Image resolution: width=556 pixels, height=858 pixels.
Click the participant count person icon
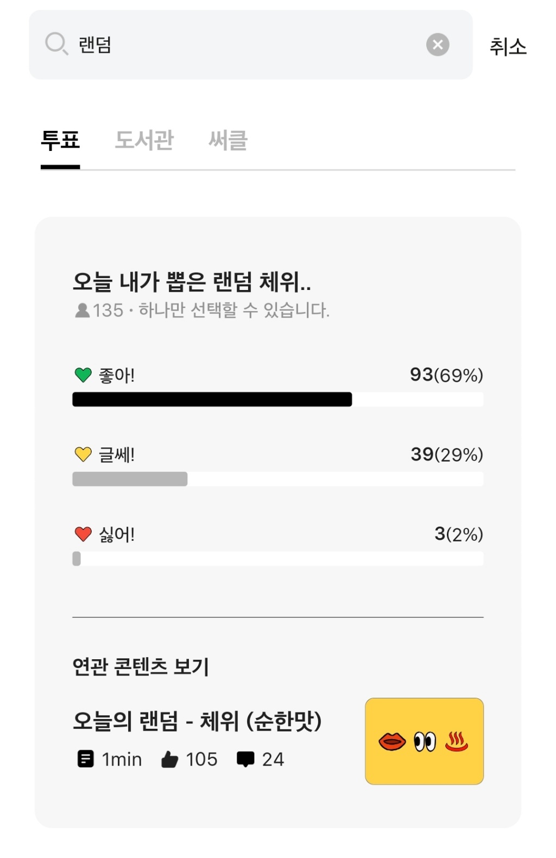click(x=82, y=310)
